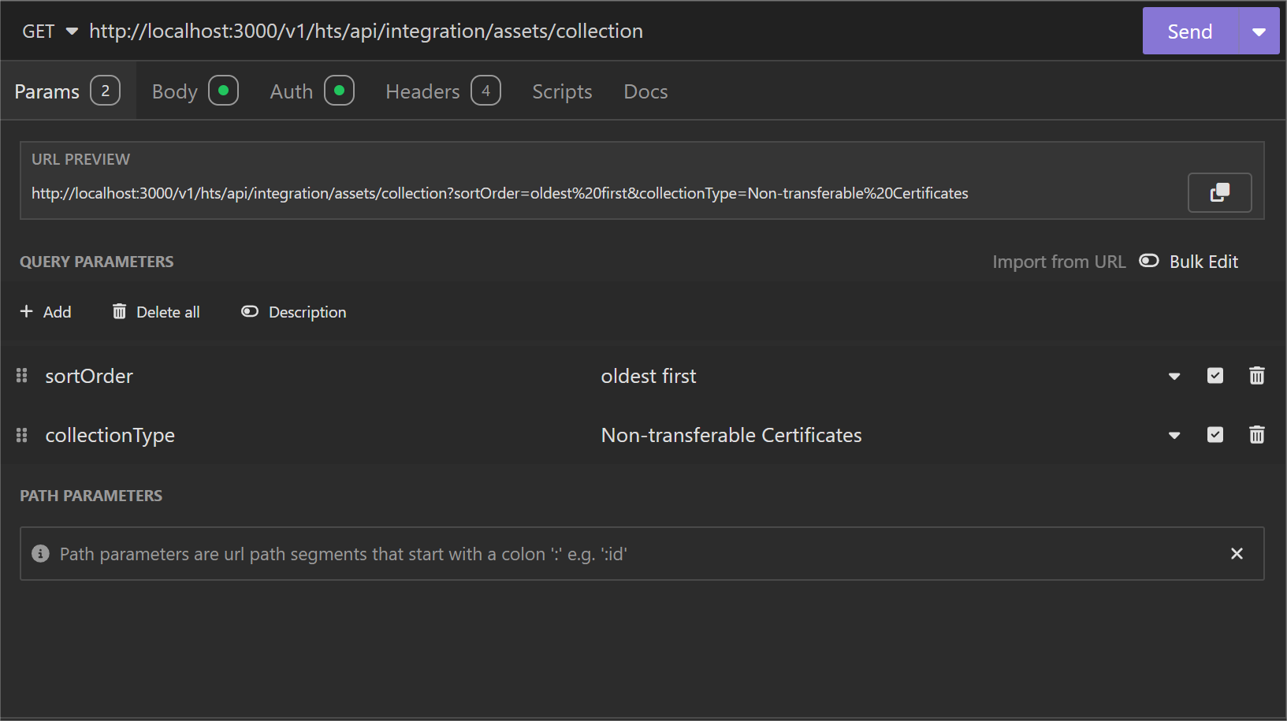Toggle the Bulk Edit switch

(1148, 260)
